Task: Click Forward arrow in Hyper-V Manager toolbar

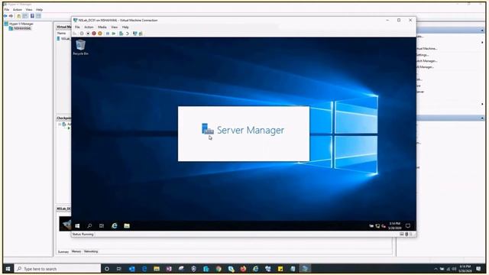Action: pos(11,15)
